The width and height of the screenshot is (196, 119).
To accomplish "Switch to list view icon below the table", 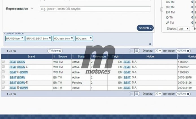I will [x=132, y=94].
